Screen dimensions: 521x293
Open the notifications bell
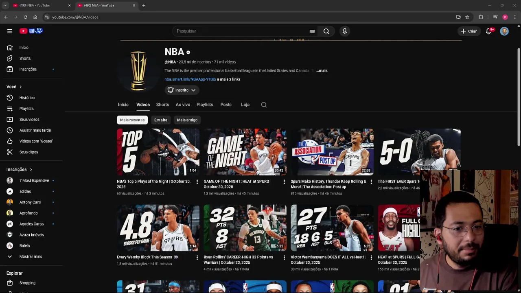pyautogui.click(x=489, y=31)
